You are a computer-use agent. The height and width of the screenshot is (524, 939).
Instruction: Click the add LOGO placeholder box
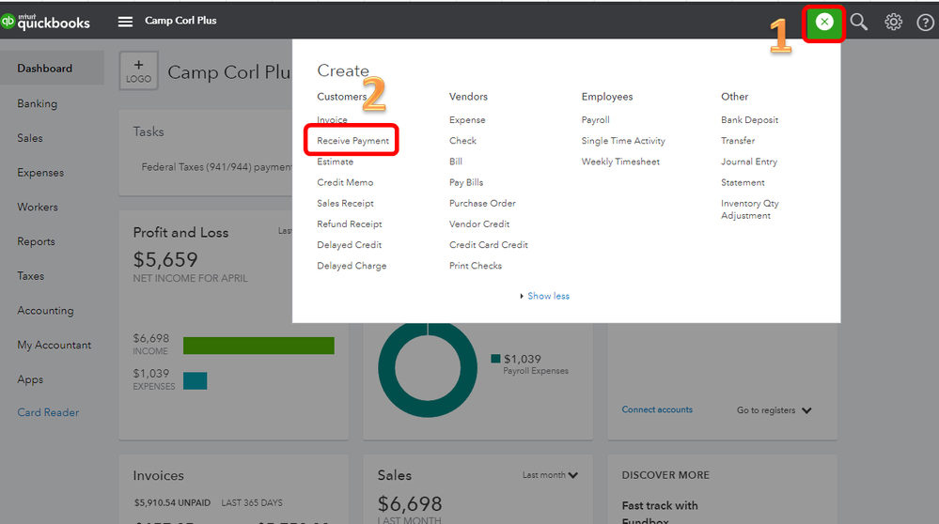coord(138,71)
